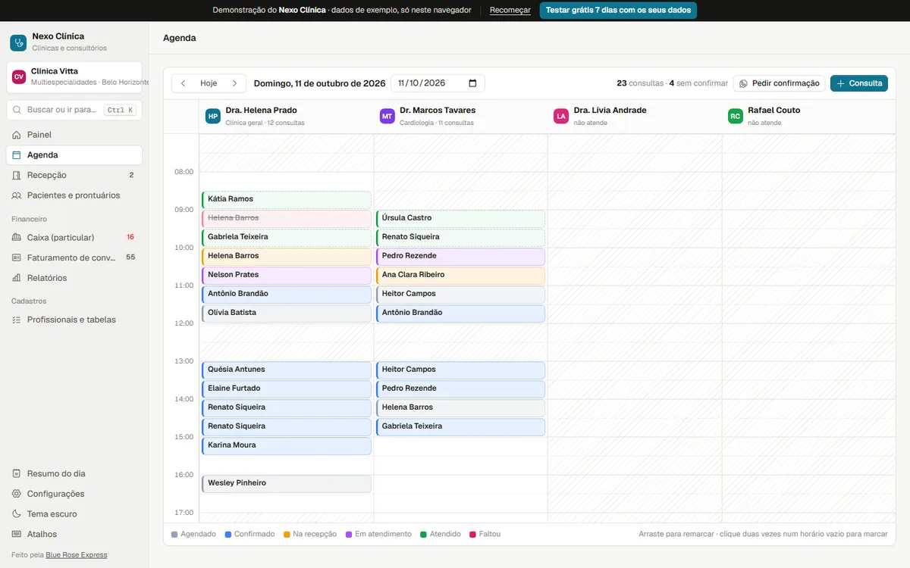
Task: Open Kátia Ramos appointment
Action: pos(287,199)
